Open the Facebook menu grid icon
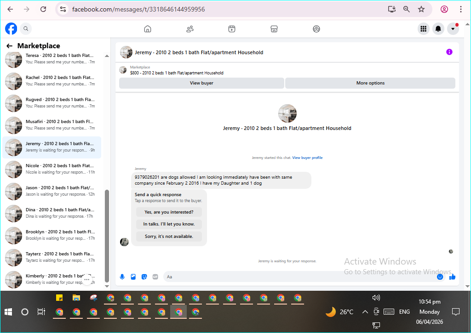This screenshot has width=471, height=333. click(x=424, y=29)
